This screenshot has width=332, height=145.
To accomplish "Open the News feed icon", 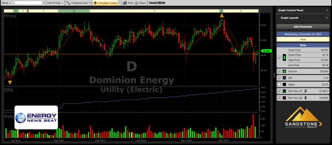I will tap(136, 3).
